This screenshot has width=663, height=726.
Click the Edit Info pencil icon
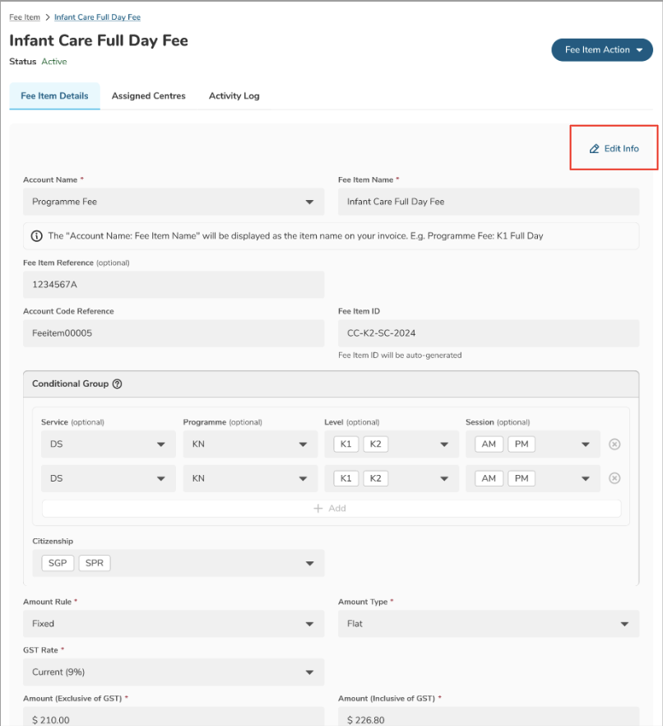coord(594,149)
